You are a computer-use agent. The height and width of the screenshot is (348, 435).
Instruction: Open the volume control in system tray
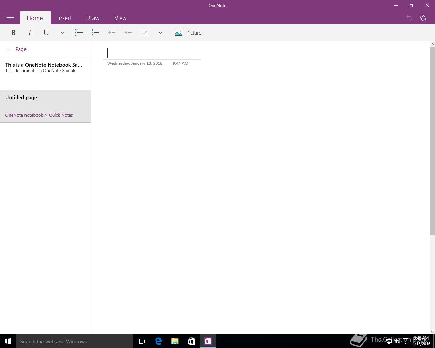pyautogui.click(x=397, y=341)
